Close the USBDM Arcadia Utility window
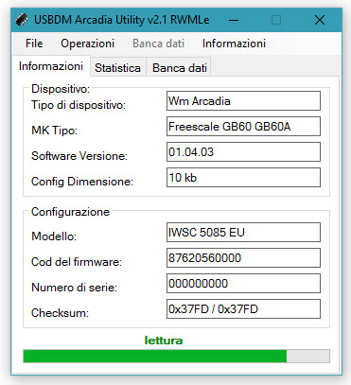 (320, 20)
